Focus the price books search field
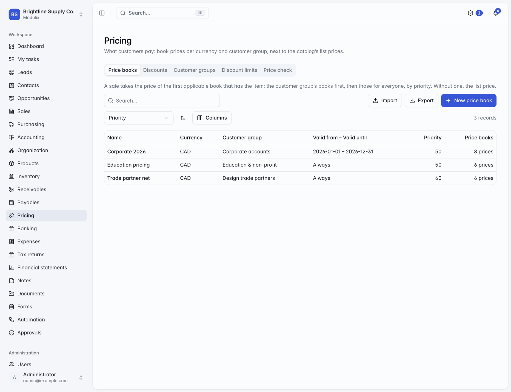This screenshot has width=511, height=392. [162, 101]
